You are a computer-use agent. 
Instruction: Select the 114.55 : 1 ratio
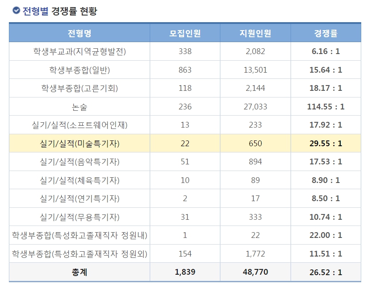coord(326,107)
